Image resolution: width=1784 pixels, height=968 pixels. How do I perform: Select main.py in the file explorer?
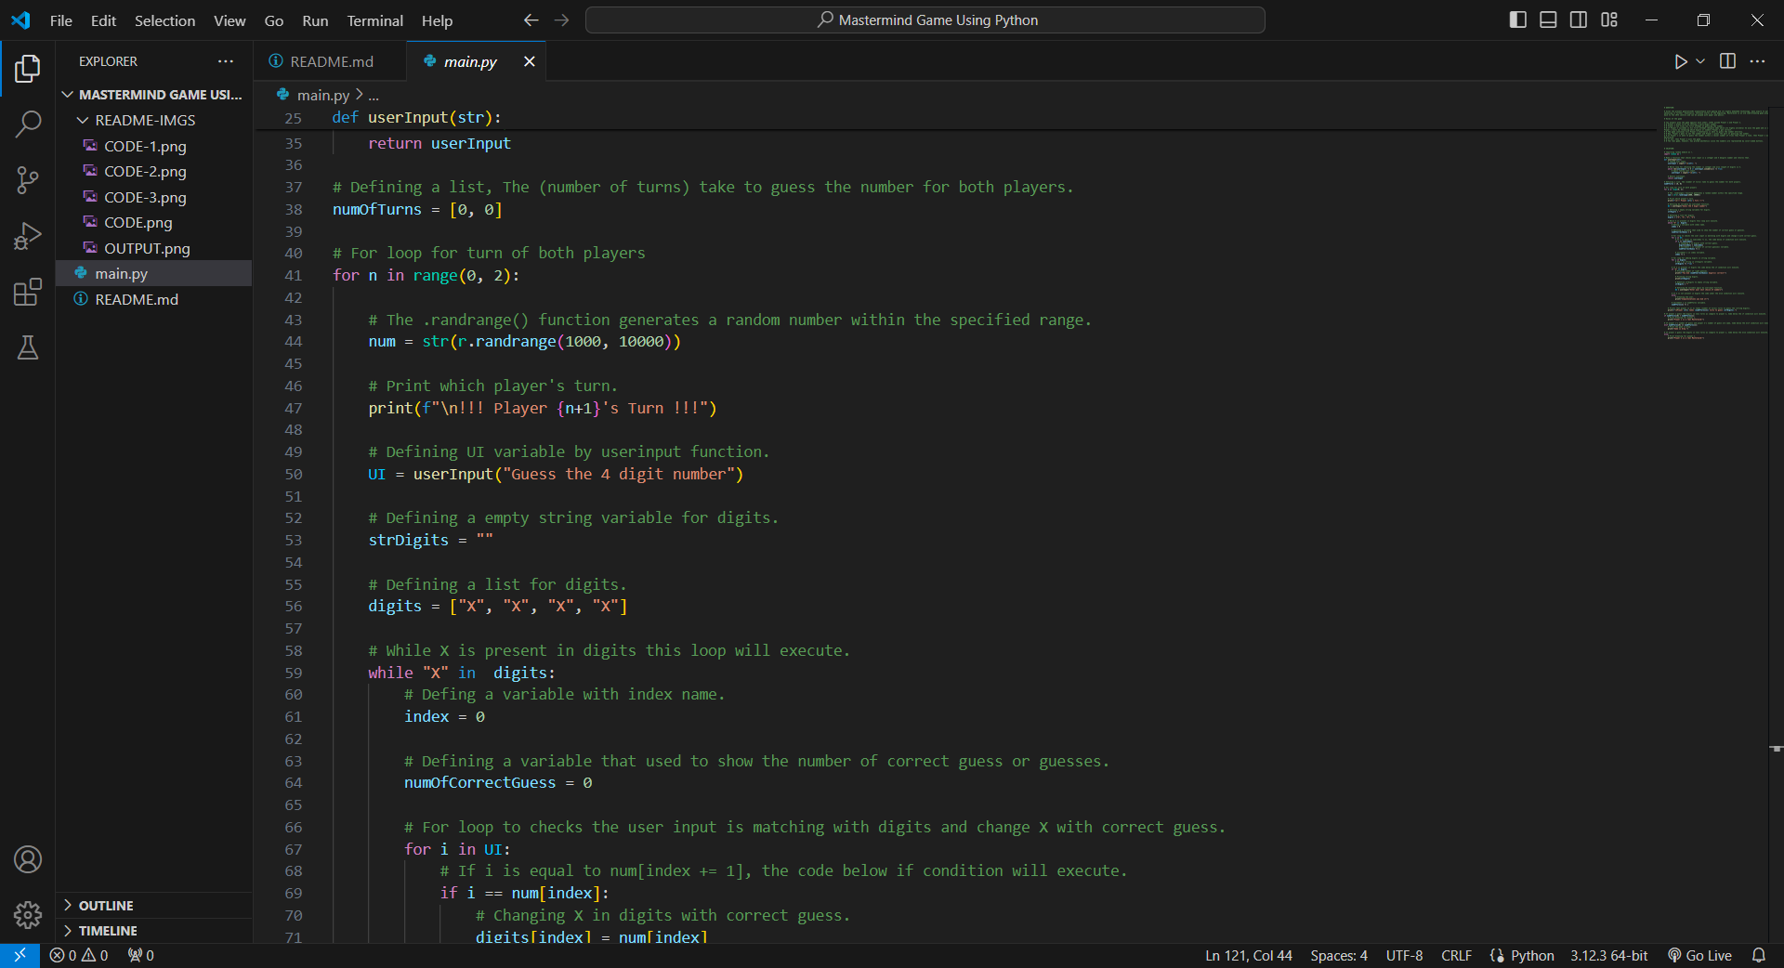(153, 274)
